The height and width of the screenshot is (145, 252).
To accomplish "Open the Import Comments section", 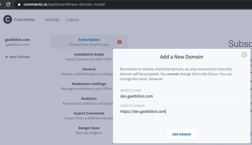I will pyautogui.click(x=89, y=116).
